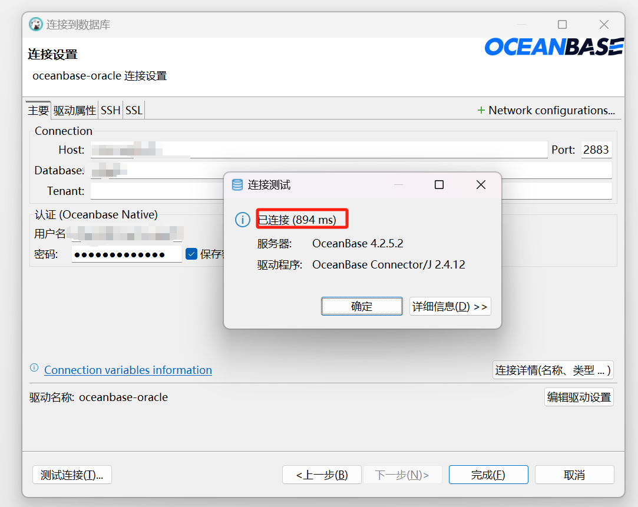This screenshot has width=638, height=507.
Task: Click the OceanBase logo
Action: coord(554,47)
